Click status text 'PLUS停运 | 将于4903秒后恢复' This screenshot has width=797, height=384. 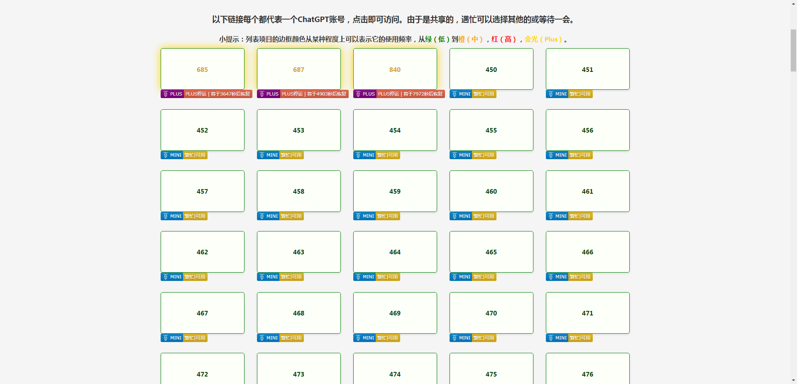[x=314, y=94]
